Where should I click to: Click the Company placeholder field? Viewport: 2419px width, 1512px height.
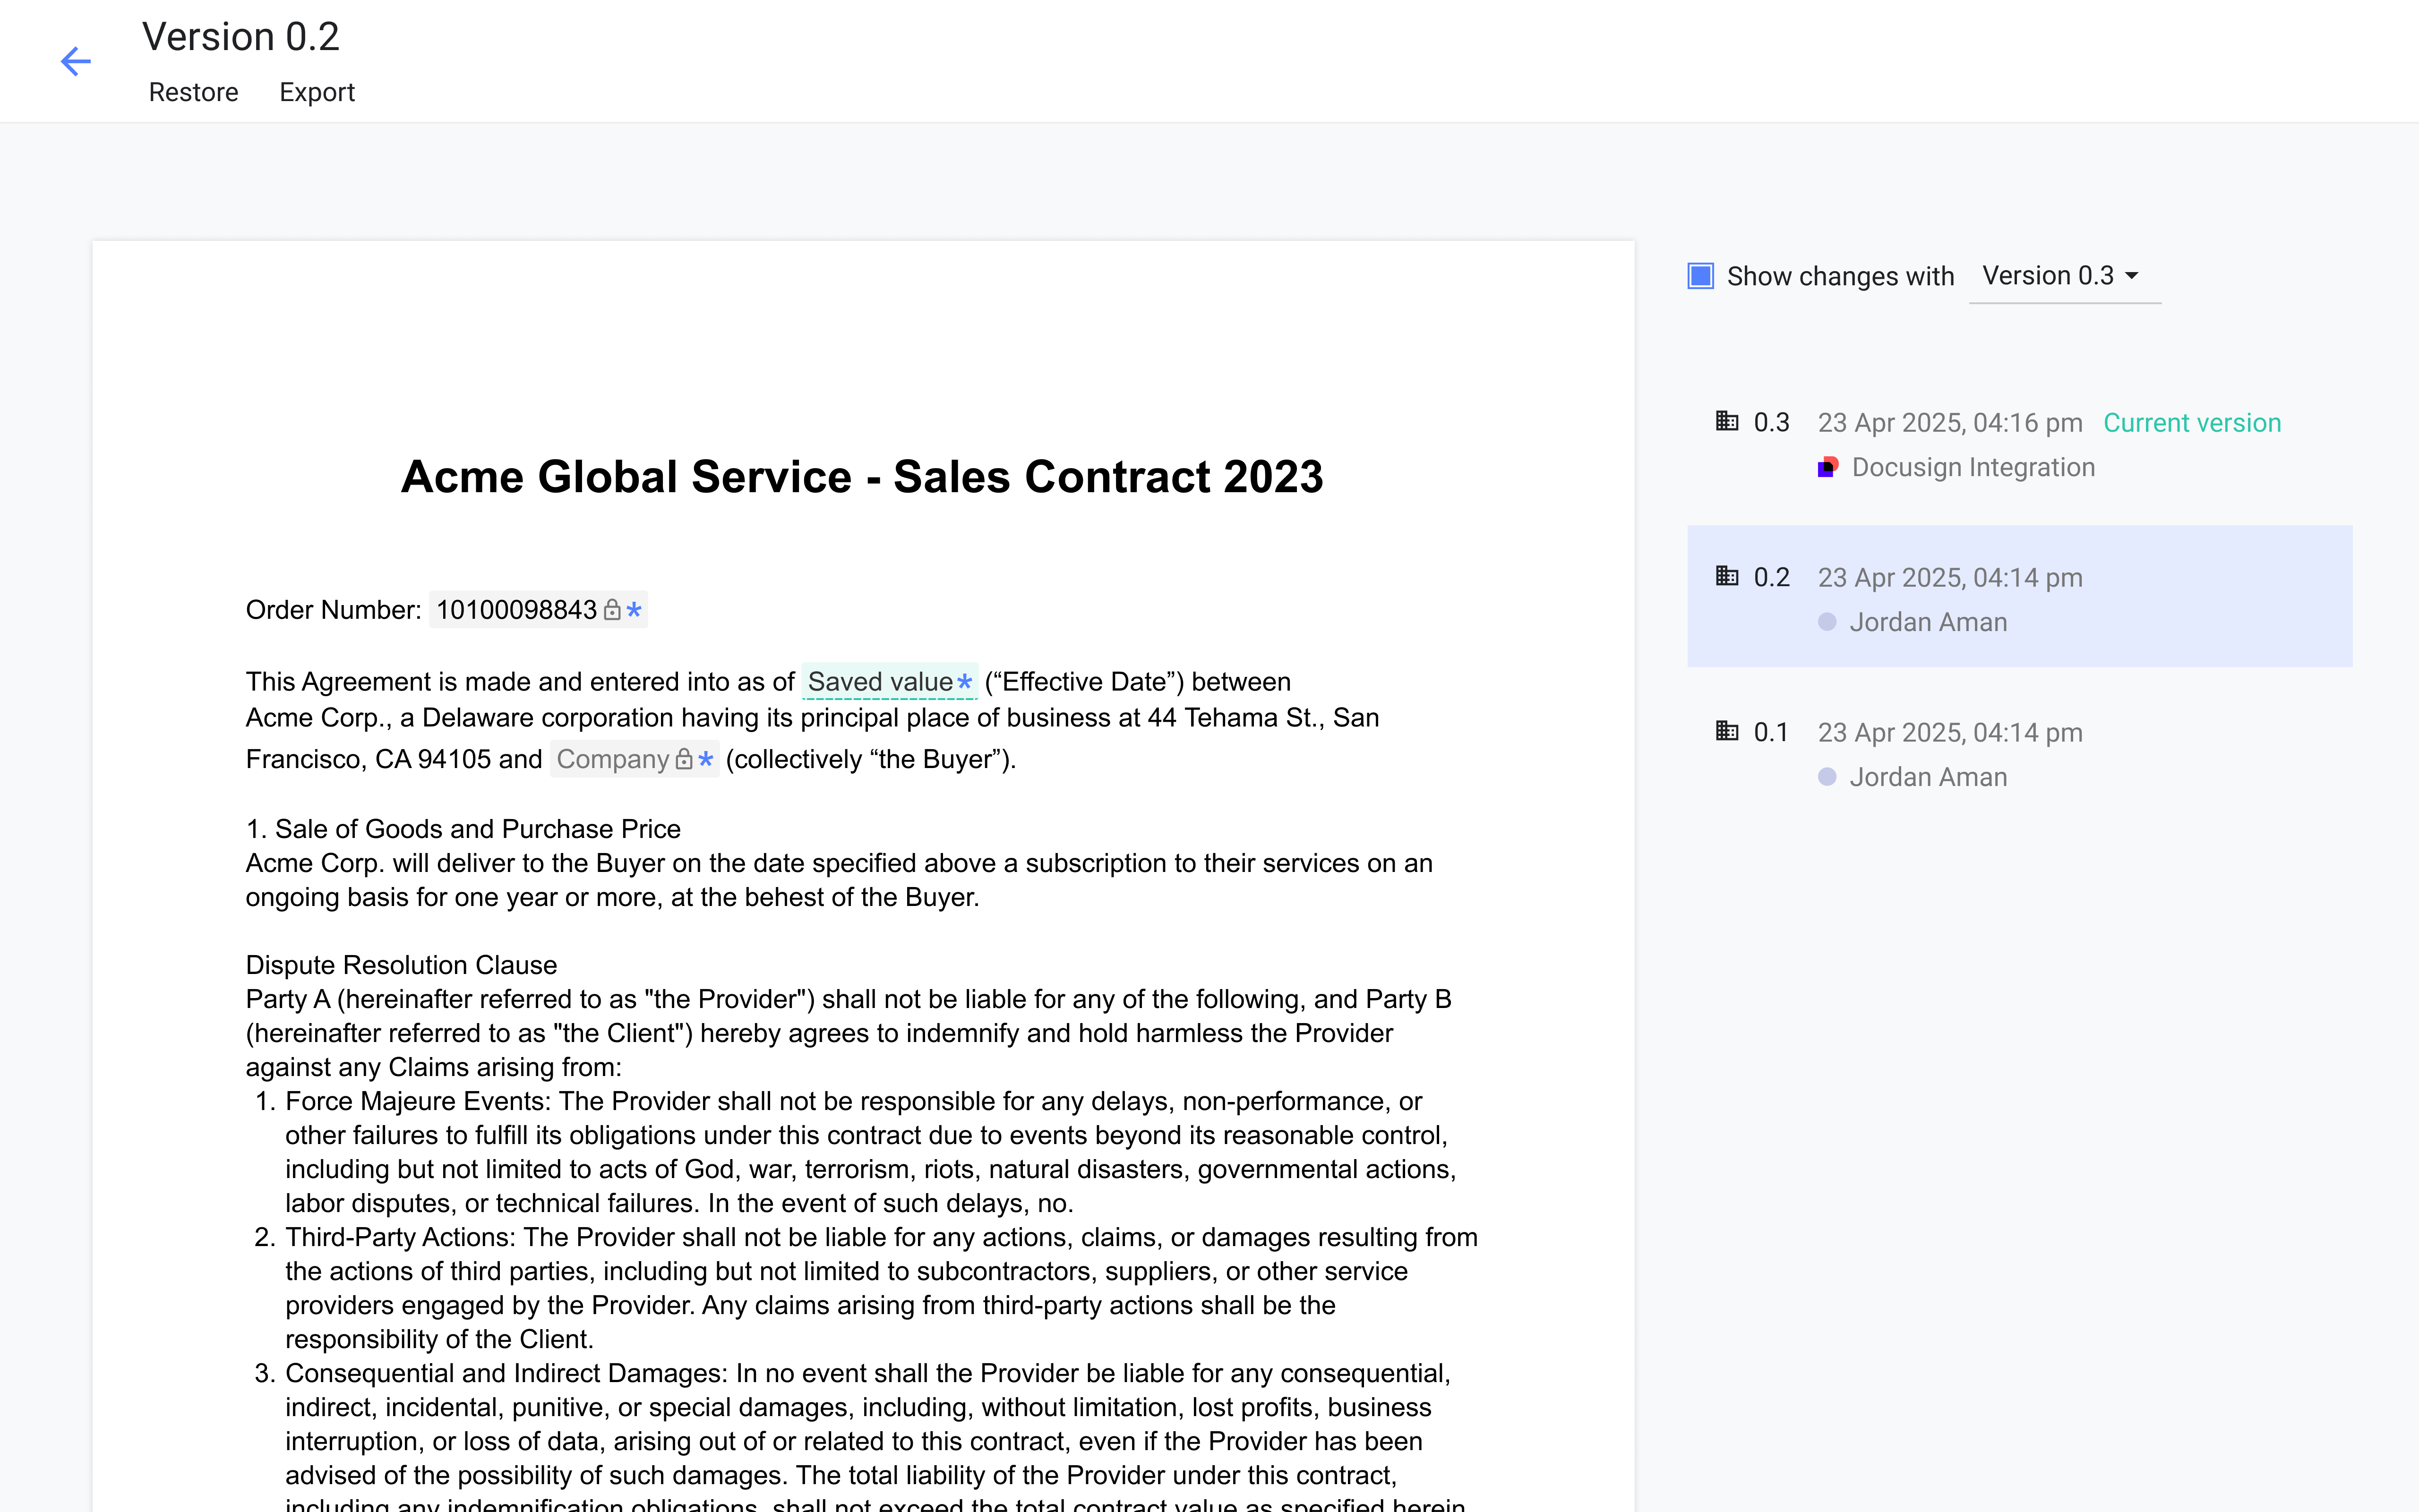(612, 760)
